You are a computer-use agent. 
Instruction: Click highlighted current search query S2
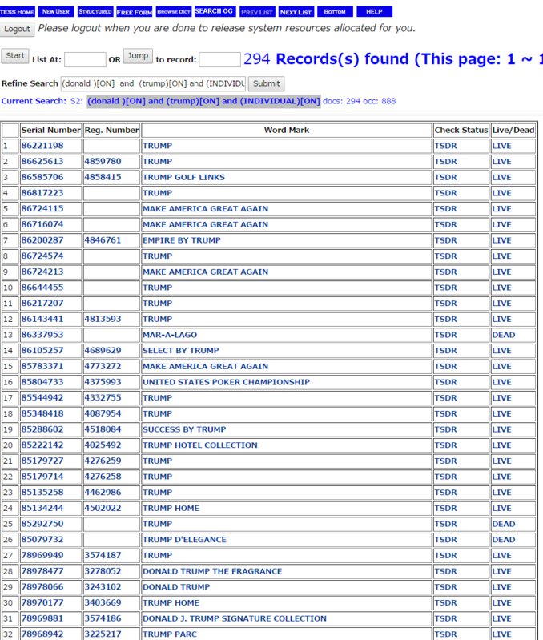coord(203,101)
